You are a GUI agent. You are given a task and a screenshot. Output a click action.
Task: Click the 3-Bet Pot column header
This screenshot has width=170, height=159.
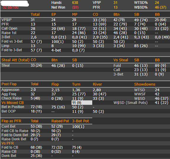pyautogui.click(x=80, y=121)
